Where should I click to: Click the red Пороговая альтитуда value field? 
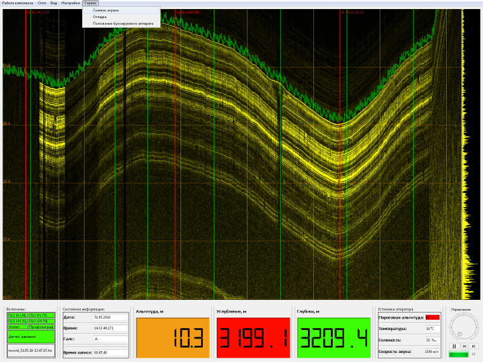(x=432, y=317)
